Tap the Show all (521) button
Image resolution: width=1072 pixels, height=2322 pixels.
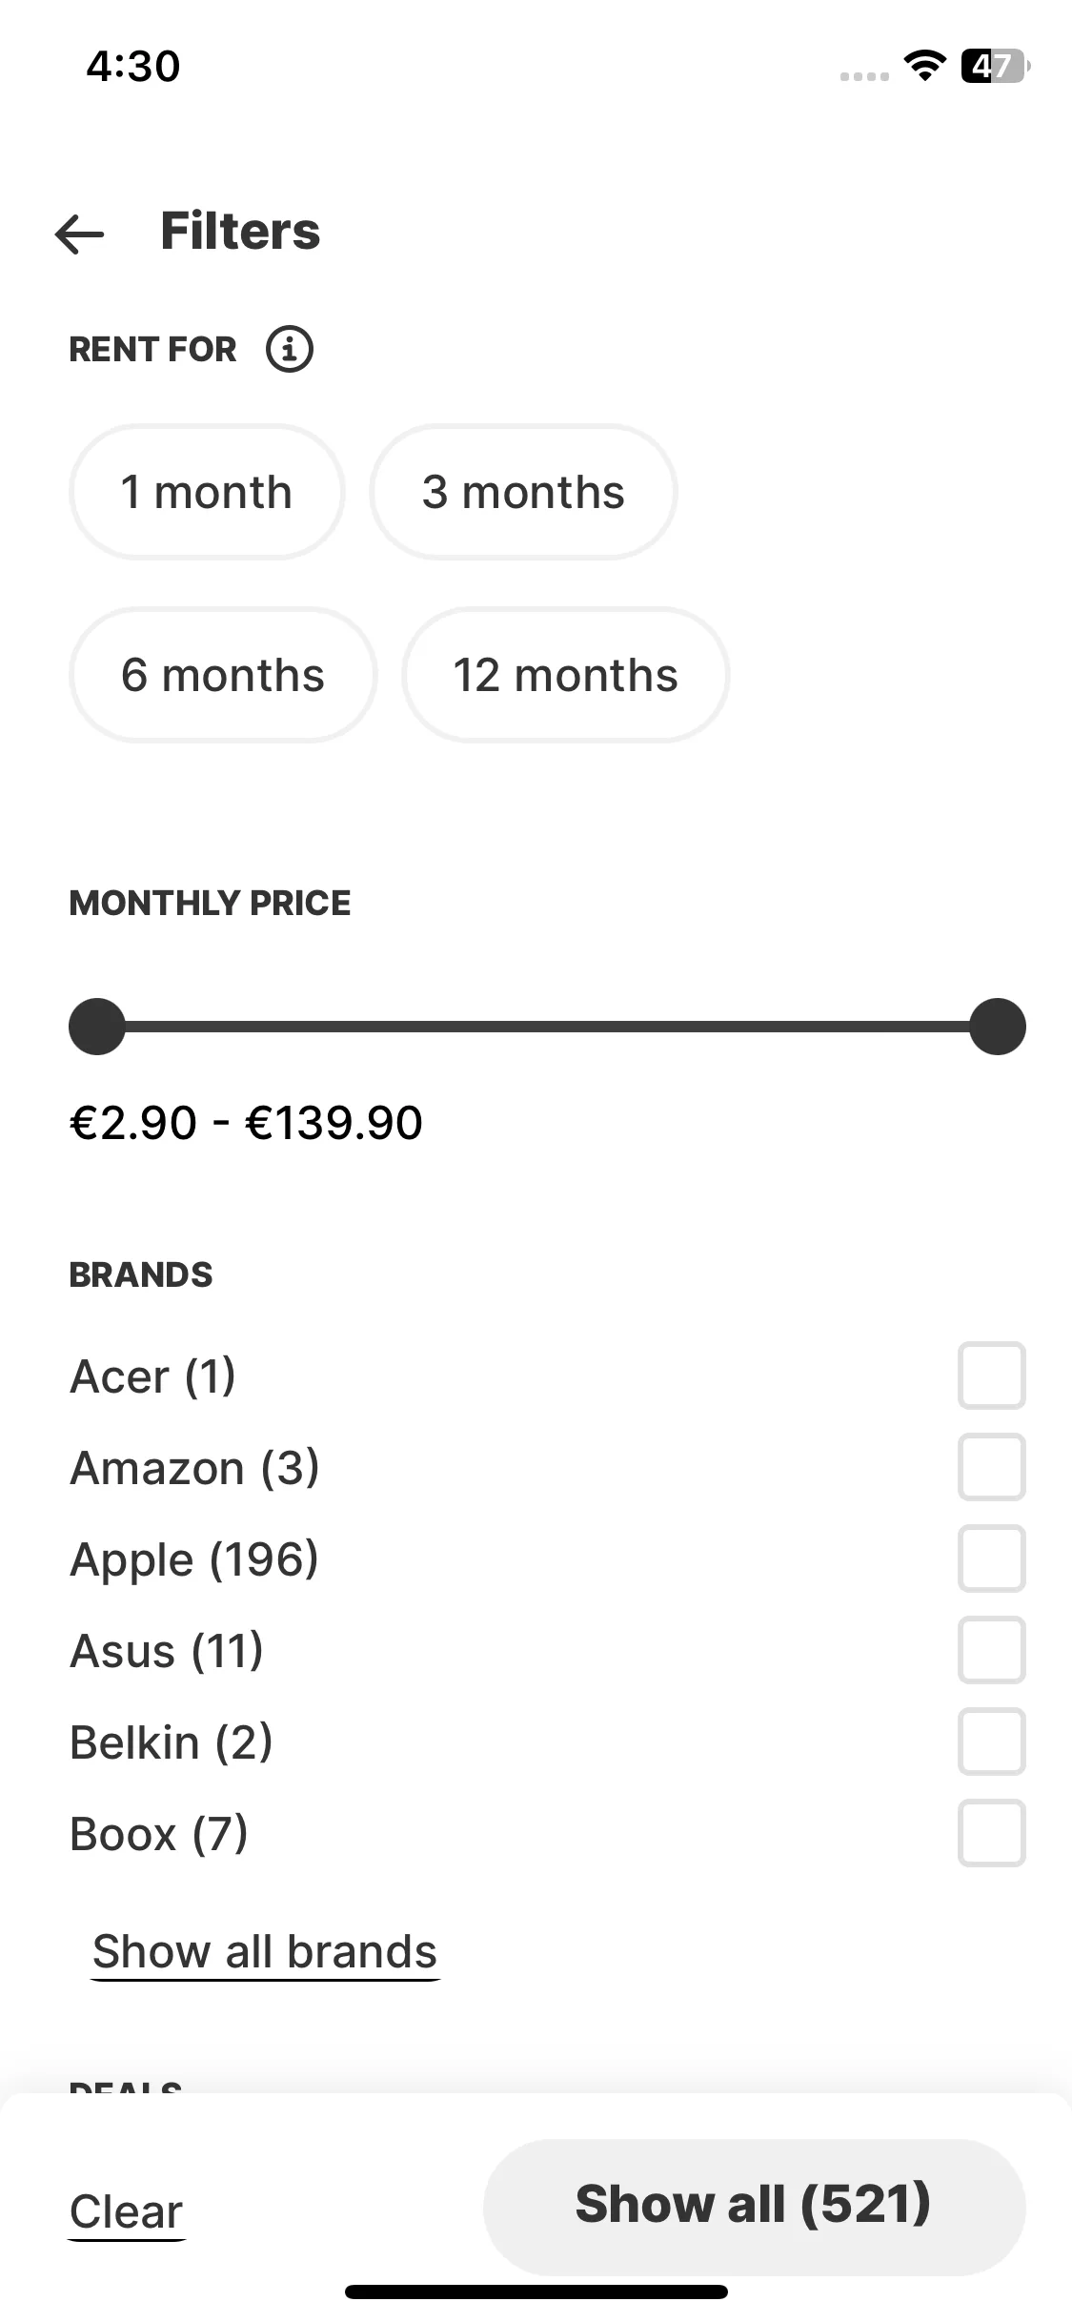point(754,2206)
